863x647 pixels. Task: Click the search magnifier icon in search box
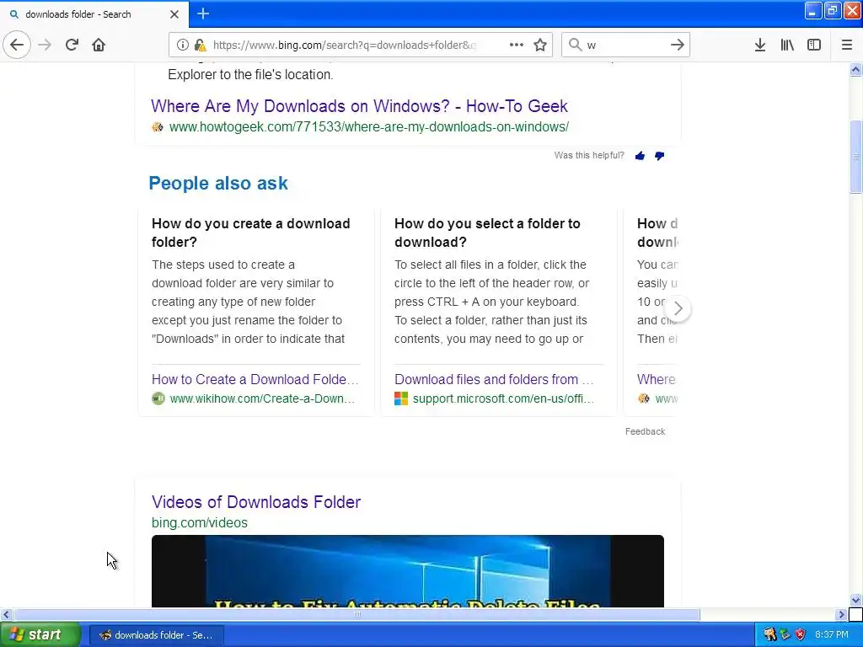(x=575, y=45)
